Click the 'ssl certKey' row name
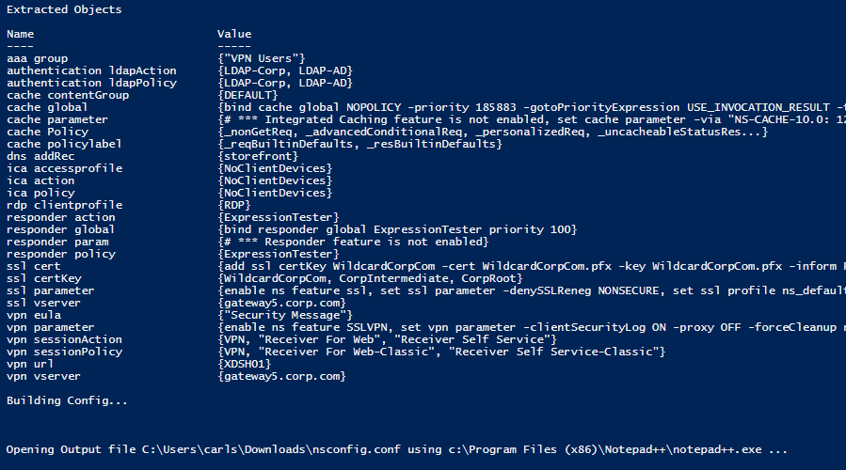 44,278
